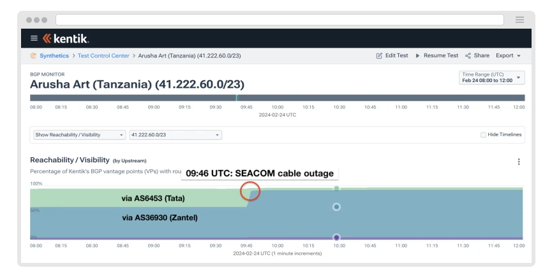Click the top gray timeline bar
Viewport: 559px width, 275px height.
point(278,98)
